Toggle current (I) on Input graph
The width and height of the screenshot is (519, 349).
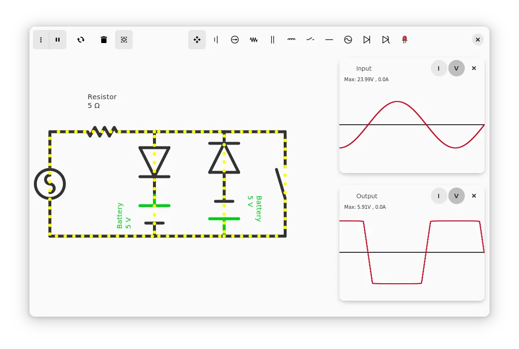click(x=439, y=69)
